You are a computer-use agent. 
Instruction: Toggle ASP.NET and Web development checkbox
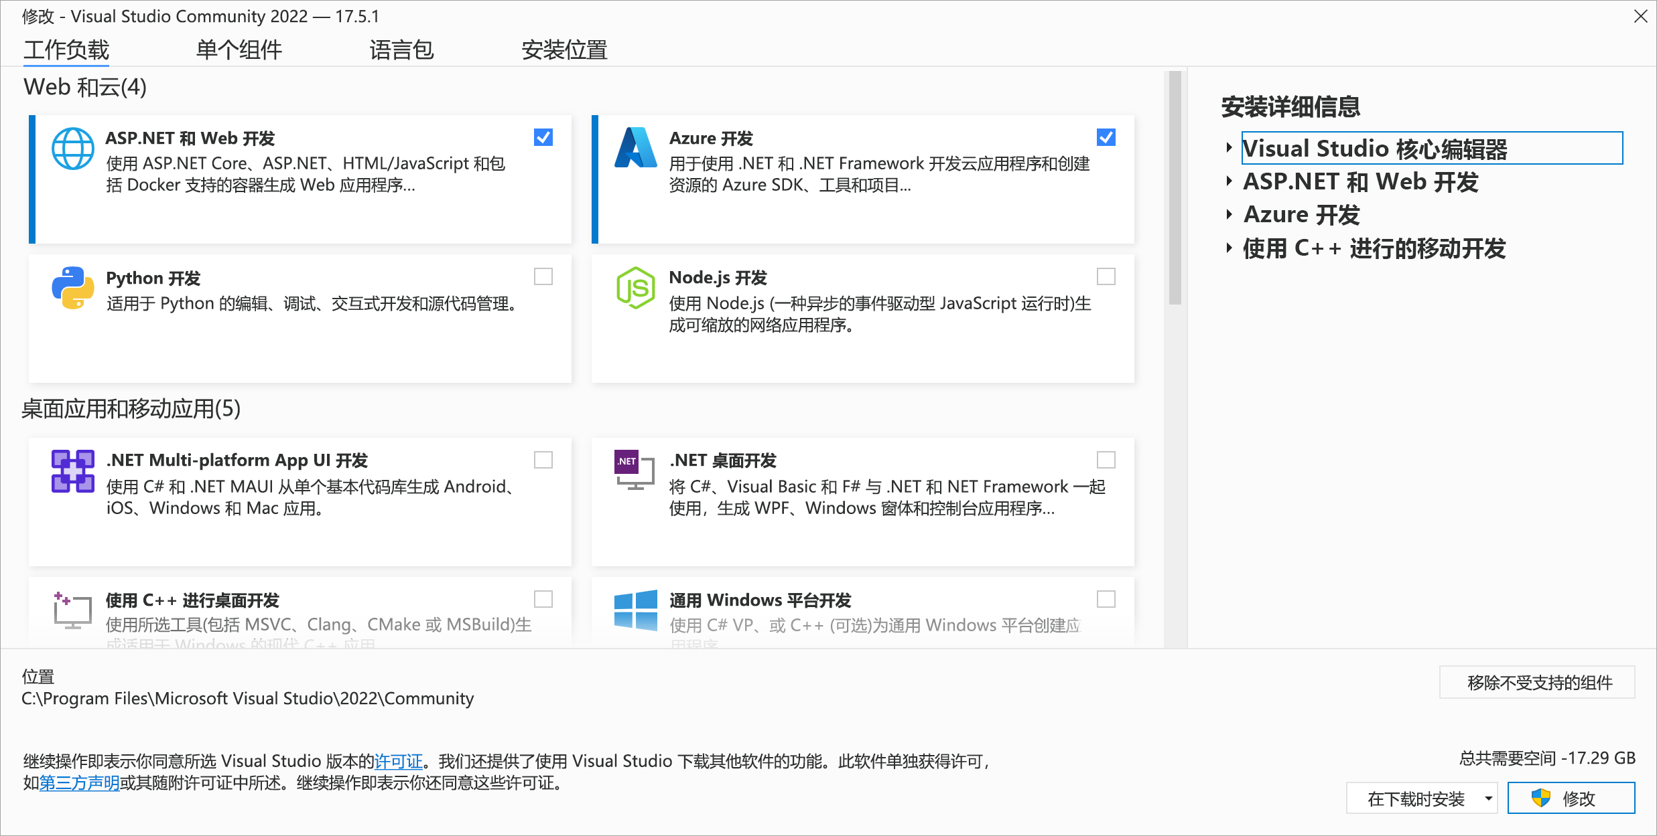click(543, 137)
